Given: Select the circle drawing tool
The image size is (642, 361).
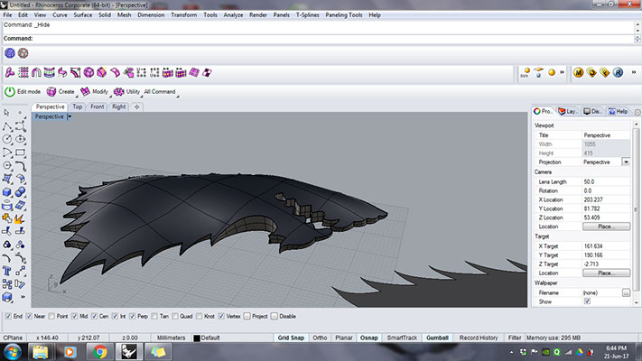Looking at the screenshot, I should coord(7,139).
